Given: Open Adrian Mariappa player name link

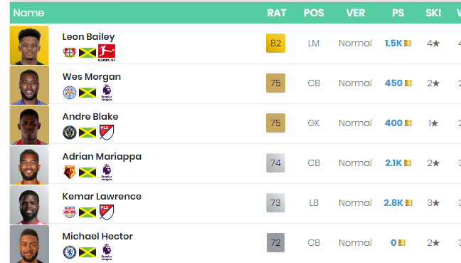Looking at the screenshot, I should (102, 156).
